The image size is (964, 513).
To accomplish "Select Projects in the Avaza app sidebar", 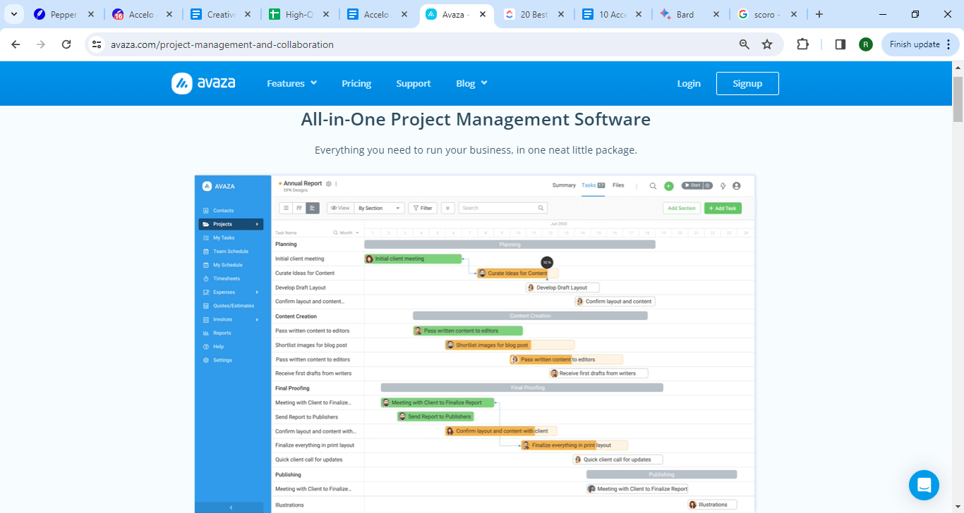I will (231, 224).
